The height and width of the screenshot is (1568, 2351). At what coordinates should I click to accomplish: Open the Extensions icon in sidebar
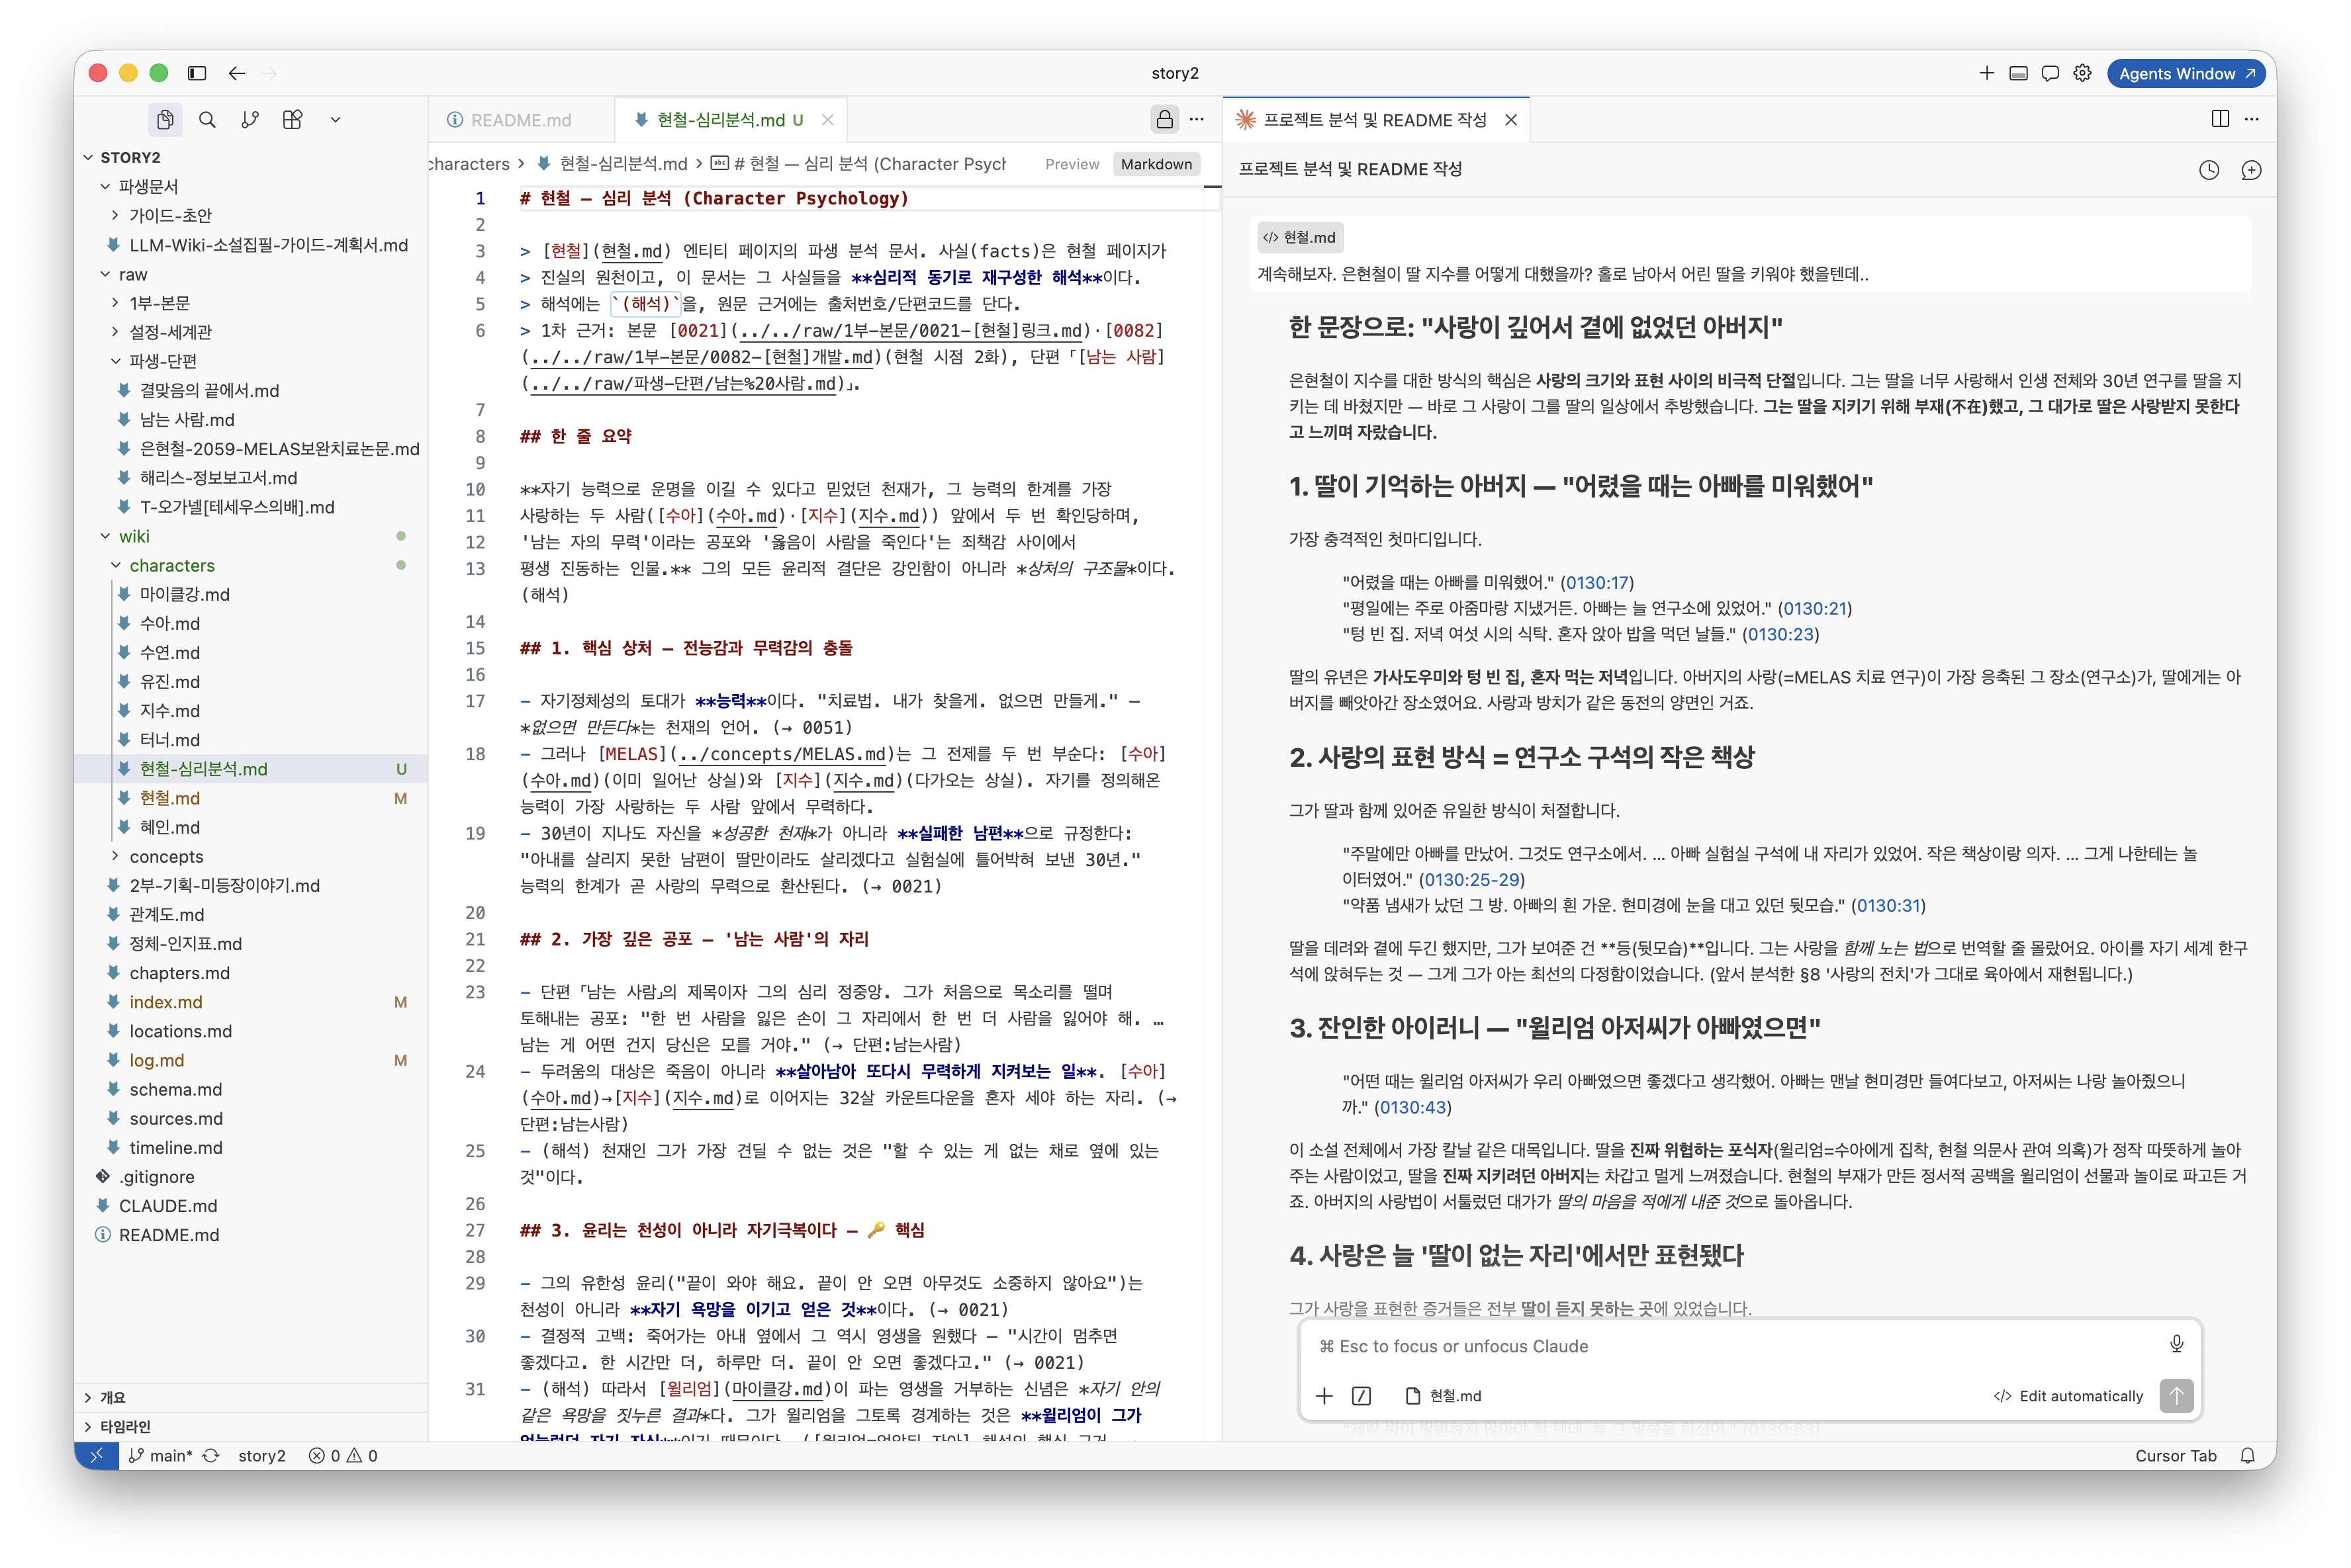coord(292,120)
